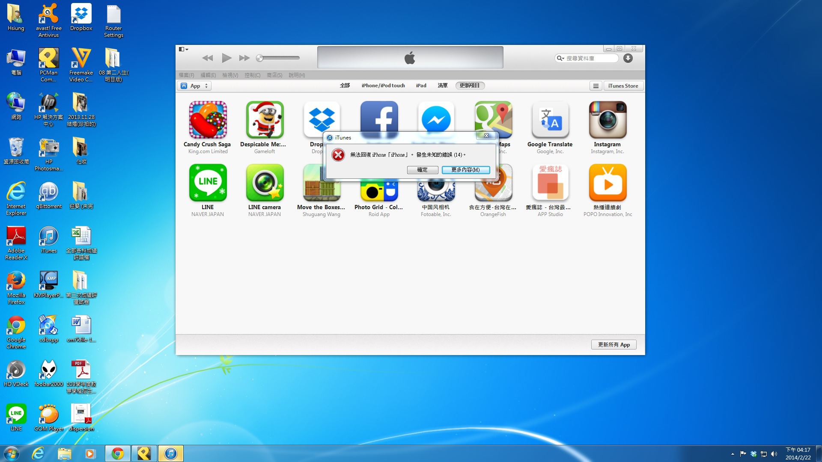
Task: Open the 說明(H) menu
Action: click(297, 75)
